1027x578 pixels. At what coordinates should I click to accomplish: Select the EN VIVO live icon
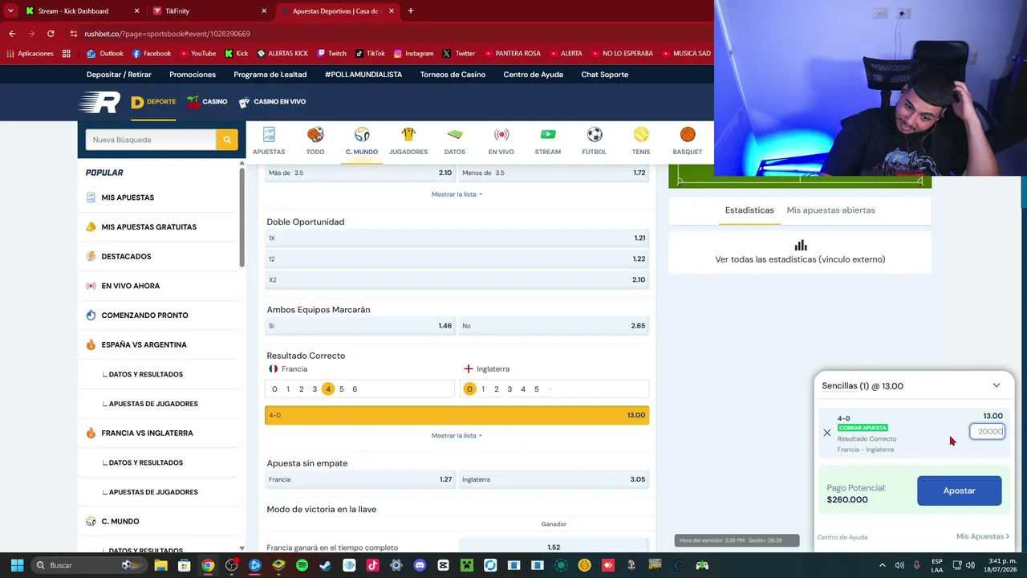[501, 135]
